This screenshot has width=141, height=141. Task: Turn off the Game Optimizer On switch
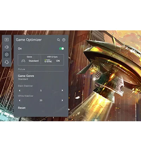click(x=62, y=49)
